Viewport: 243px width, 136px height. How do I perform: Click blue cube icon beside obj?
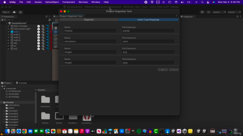click(47, 43)
